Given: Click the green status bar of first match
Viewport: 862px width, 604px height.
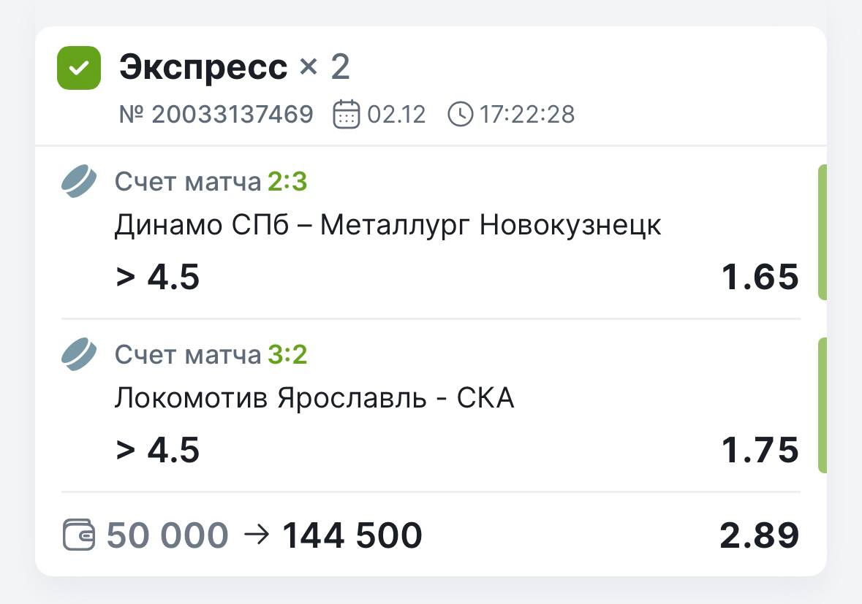Looking at the screenshot, I should (822, 232).
